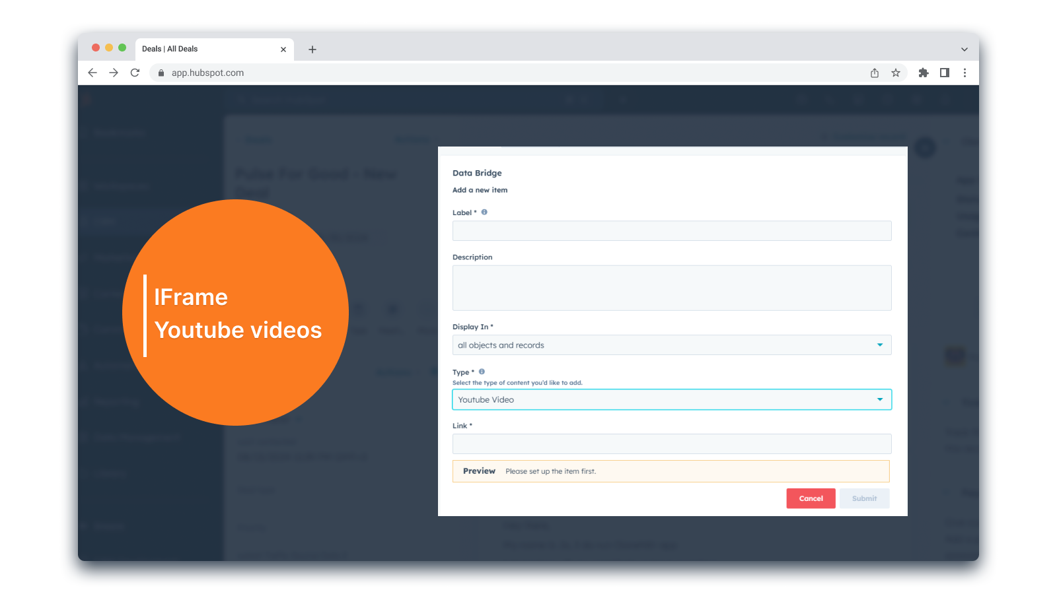
Task: Open the browser extensions puzzle icon
Action: pyautogui.click(x=924, y=73)
